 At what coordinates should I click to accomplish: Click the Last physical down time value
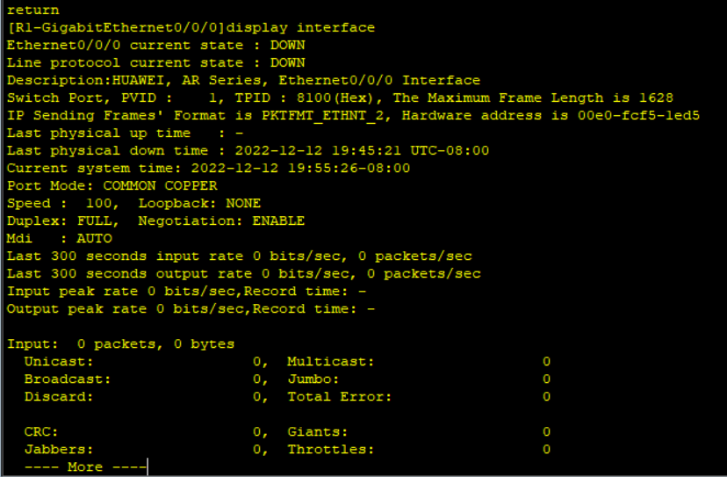pos(362,151)
